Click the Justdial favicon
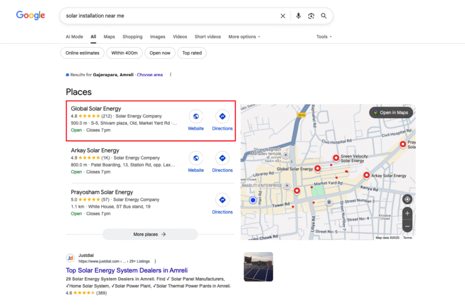Screen dimensions: 465x306 click(x=70, y=258)
